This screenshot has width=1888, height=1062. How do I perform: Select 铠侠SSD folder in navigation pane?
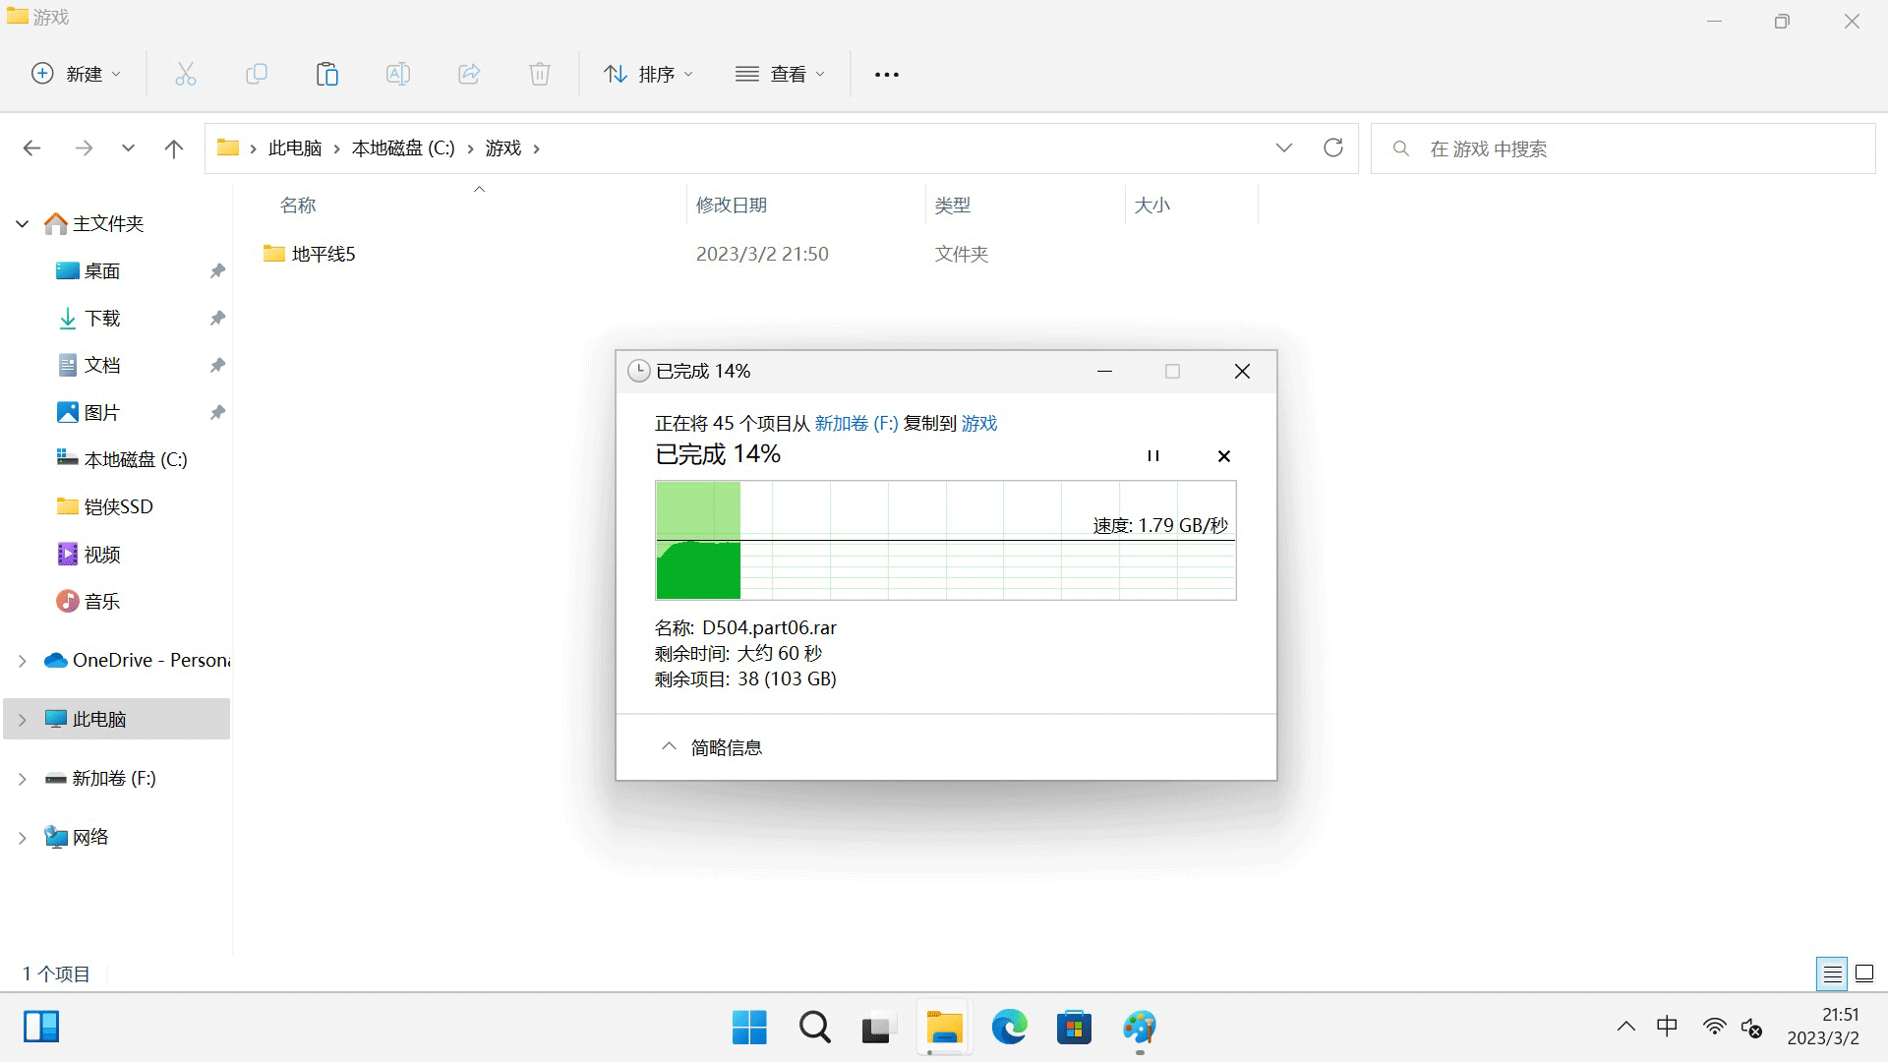105,507
